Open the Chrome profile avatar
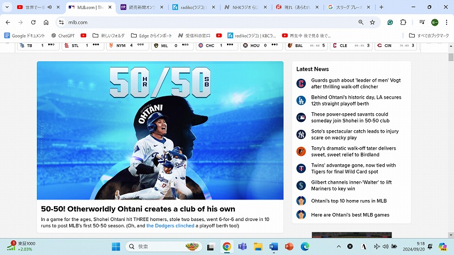The height and width of the screenshot is (255, 454). click(435, 22)
